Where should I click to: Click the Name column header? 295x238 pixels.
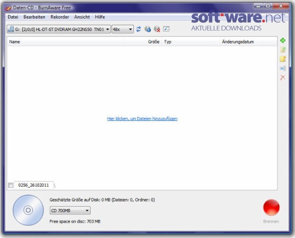(x=65, y=42)
